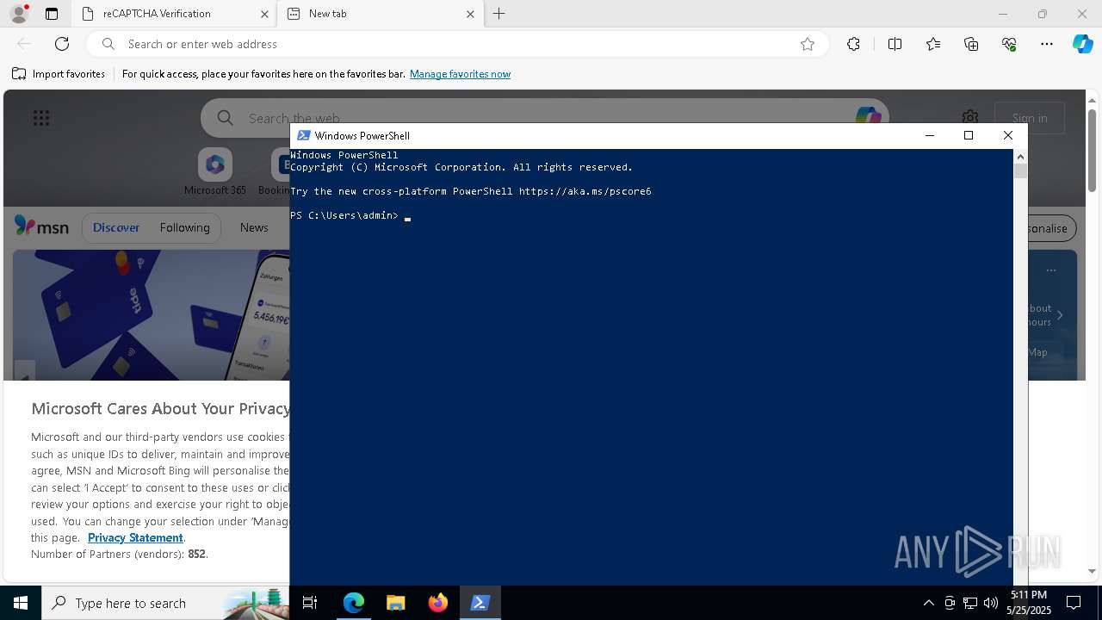Select the Following feed tab

pyautogui.click(x=184, y=227)
